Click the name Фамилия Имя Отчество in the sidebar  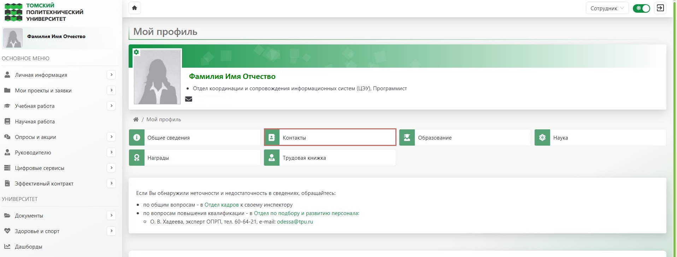point(56,36)
